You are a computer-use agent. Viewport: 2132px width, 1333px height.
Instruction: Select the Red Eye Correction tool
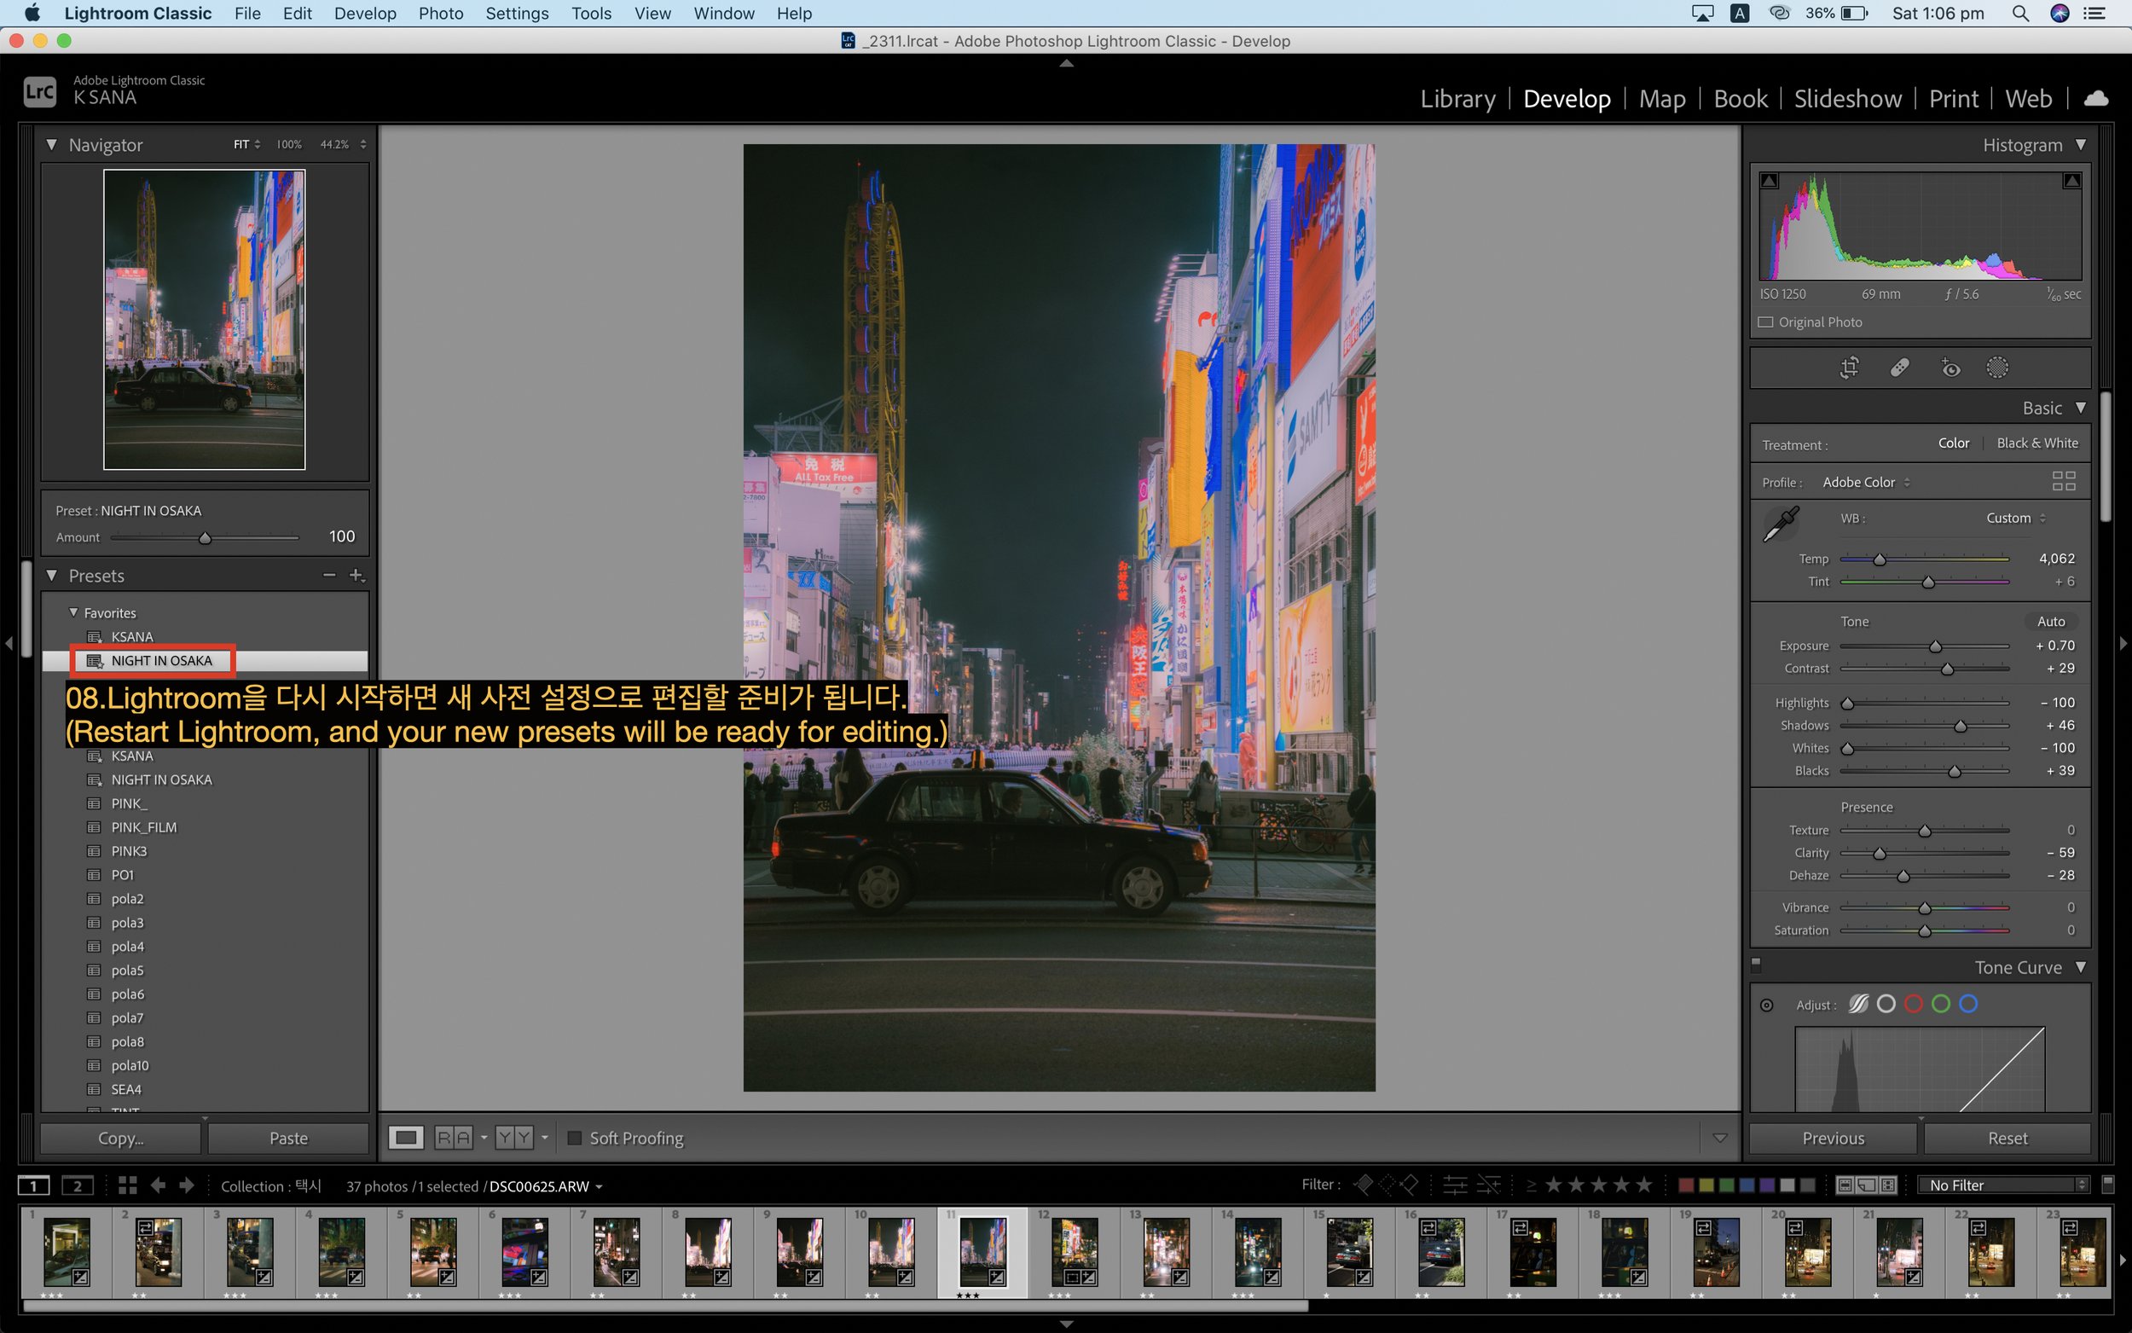tap(1950, 368)
